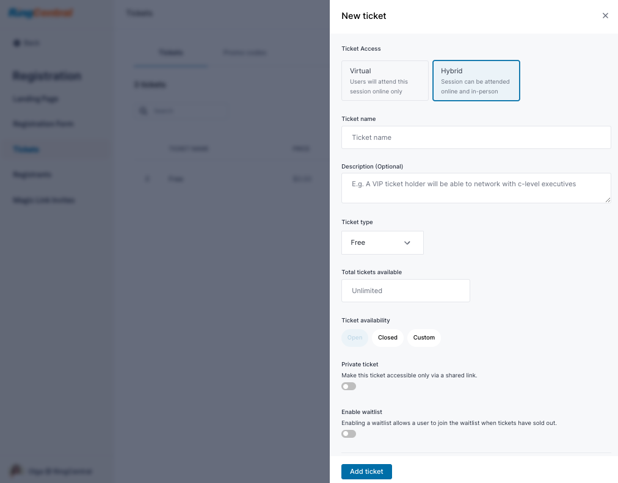Choose the Hybrid ticket access card

click(x=476, y=81)
